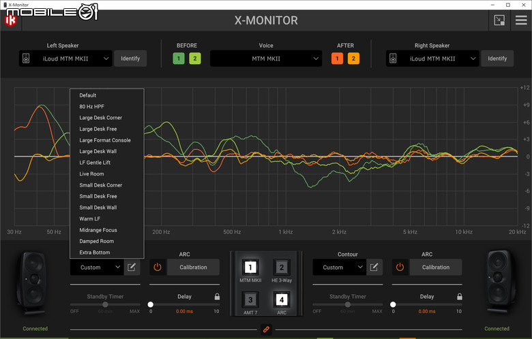The width and height of the screenshot is (532, 339).
Task: Select voice slot 1 MTM MKII
Action: [250, 268]
